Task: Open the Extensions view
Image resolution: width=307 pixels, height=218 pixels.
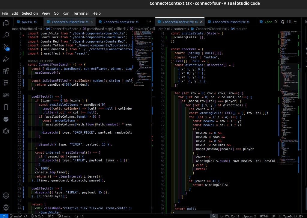Action: click(x=6, y=71)
